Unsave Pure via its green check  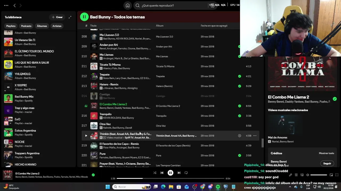[x=239, y=155]
